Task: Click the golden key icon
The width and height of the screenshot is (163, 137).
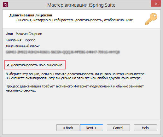Action: [x=151, y=19]
